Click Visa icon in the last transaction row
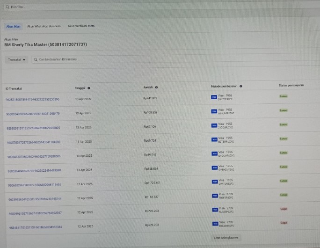This screenshot has height=248, width=320. tap(214, 224)
